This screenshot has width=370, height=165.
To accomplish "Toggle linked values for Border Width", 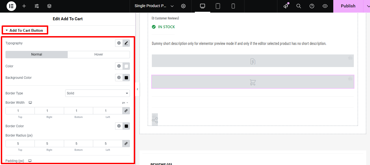I will tap(126, 111).
